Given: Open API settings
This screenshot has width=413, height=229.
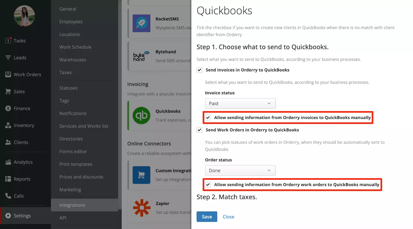Looking at the screenshot, I should (x=63, y=218).
